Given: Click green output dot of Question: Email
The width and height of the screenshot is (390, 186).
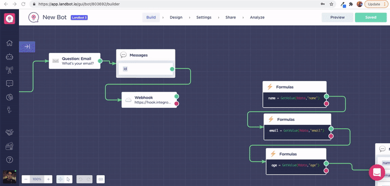Looking at the screenshot, I should pos(100,61).
